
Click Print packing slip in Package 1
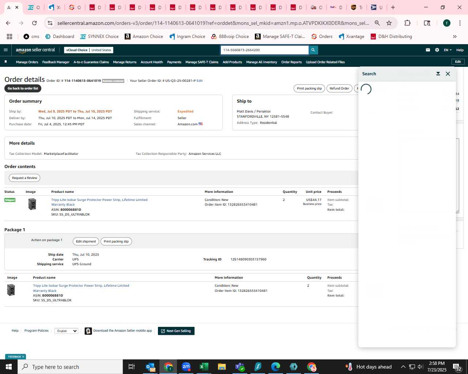coord(116,241)
